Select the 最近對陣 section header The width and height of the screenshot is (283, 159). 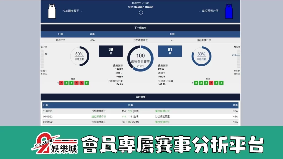tap(140, 97)
